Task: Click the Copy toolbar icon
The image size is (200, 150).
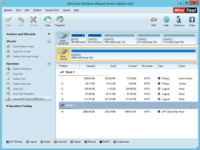Action: (48, 20)
